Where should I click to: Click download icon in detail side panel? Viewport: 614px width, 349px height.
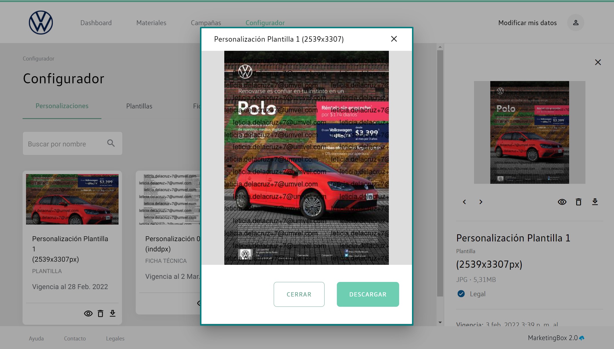tap(595, 202)
